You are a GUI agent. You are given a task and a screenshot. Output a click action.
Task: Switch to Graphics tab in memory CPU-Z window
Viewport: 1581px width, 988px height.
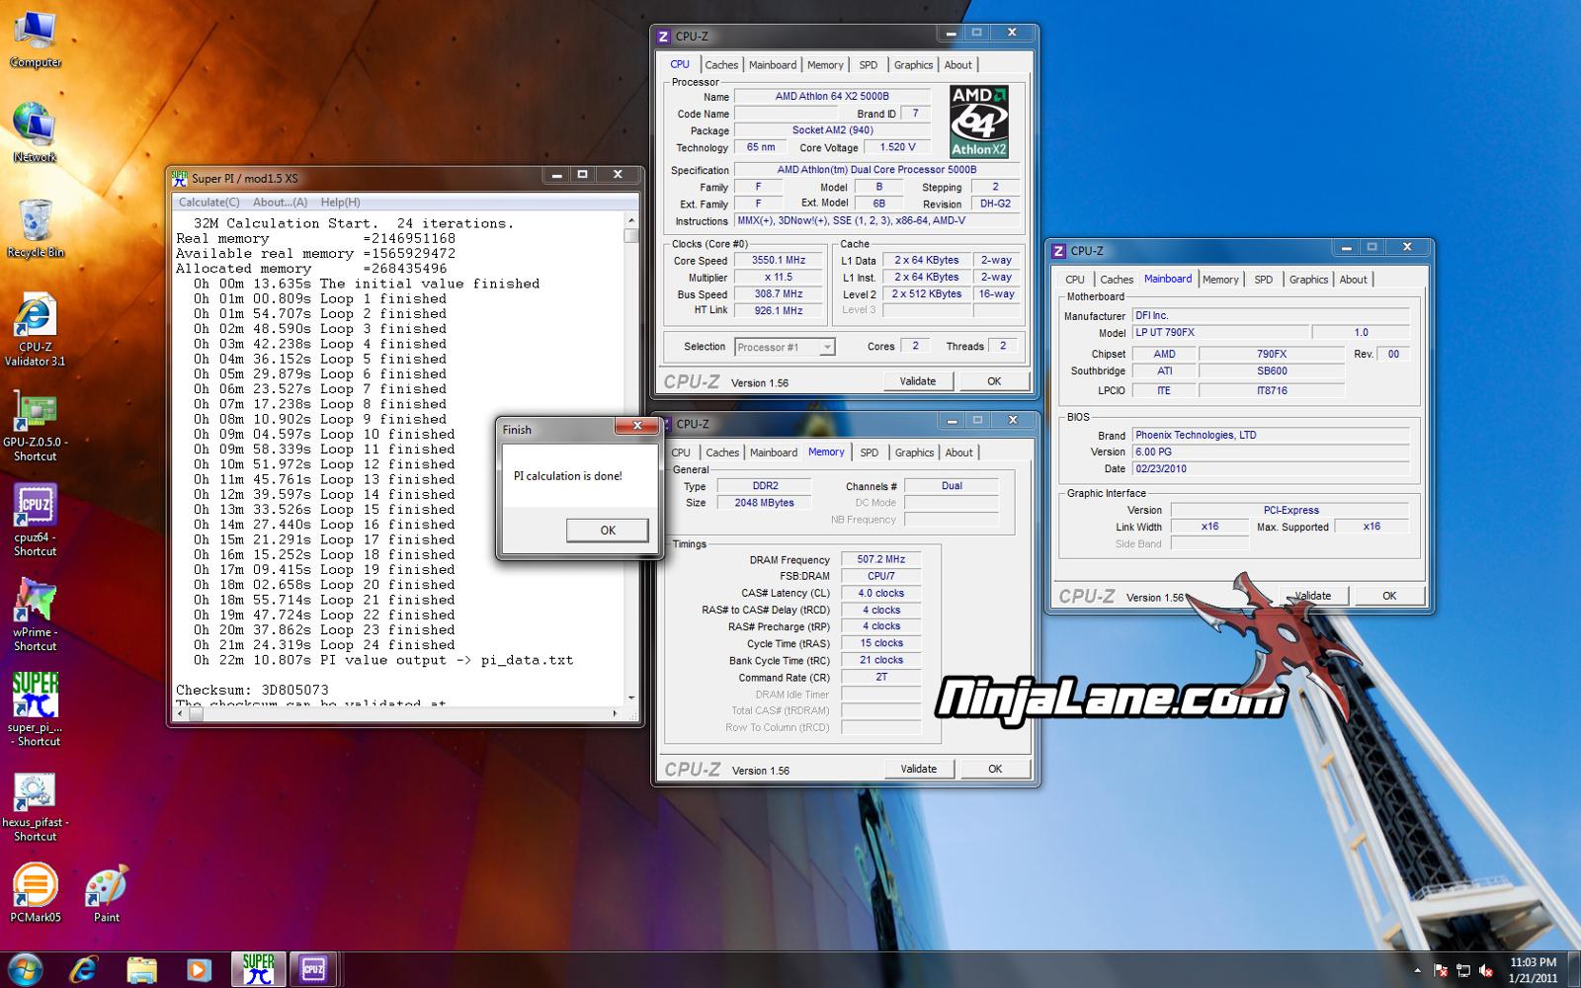(914, 453)
